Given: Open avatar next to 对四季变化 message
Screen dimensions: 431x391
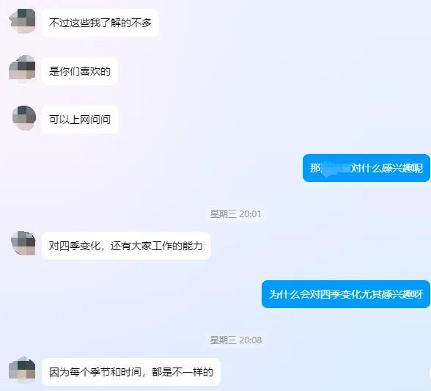Looking at the screenshot, I should pyautogui.click(x=23, y=244).
